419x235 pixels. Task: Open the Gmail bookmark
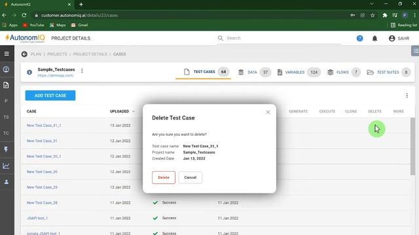79,25
